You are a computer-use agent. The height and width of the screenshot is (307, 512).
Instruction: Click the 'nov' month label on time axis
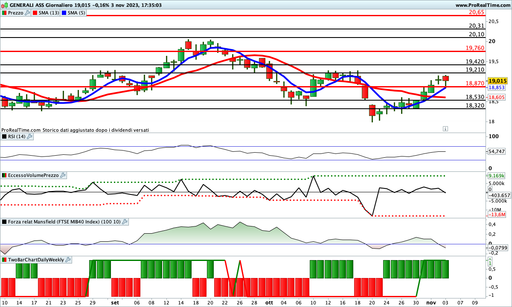pos(431,302)
